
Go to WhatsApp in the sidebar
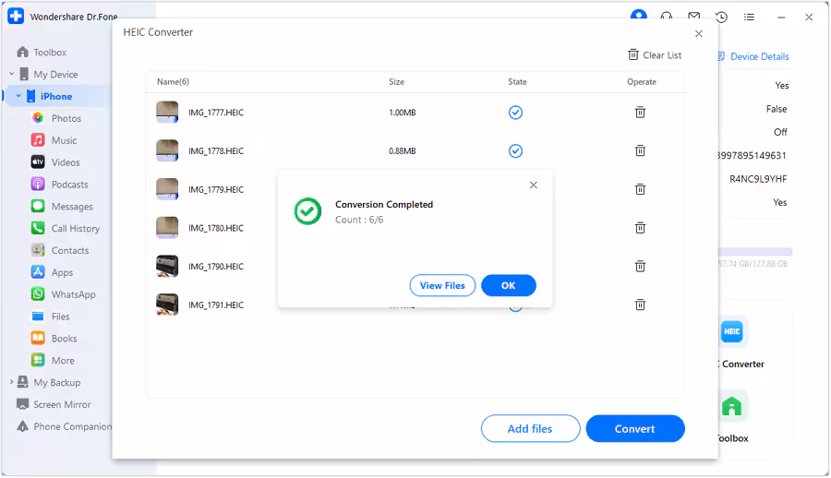tap(73, 295)
